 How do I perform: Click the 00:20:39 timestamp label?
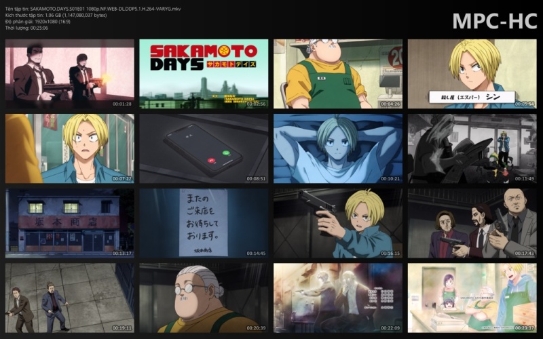(256, 328)
